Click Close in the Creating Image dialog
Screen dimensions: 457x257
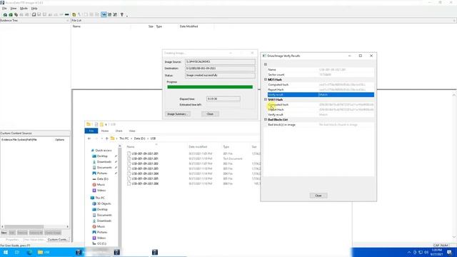point(210,114)
